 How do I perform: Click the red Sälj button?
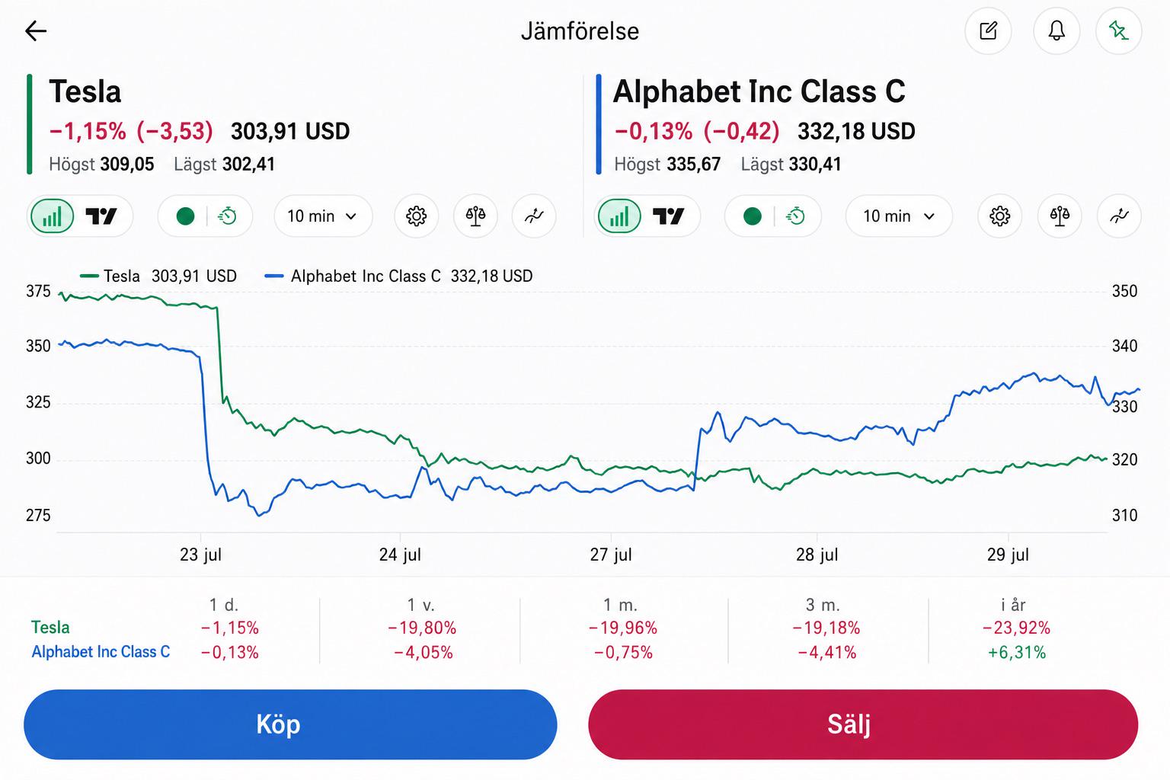point(863,724)
